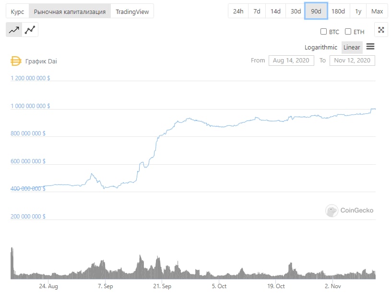This screenshot has height=293, width=391.
Task: Edit the From date Aug 14, 2020
Action: (291, 61)
